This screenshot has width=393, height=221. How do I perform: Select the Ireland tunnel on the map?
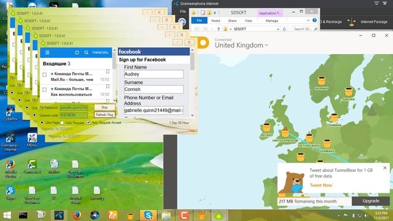[267, 127]
